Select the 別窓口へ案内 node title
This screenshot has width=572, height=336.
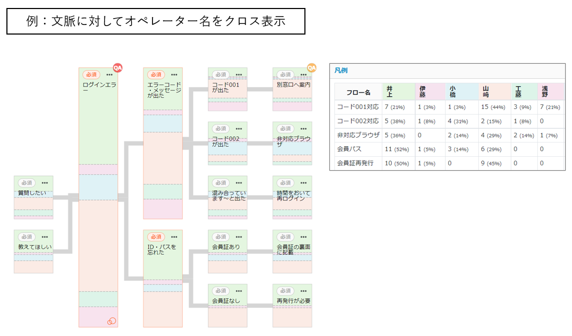(293, 85)
